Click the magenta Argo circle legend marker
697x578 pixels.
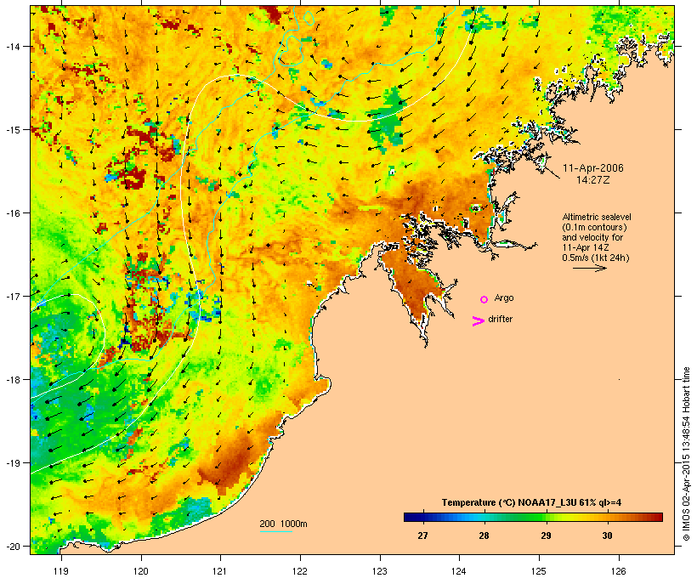click(x=484, y=299)
